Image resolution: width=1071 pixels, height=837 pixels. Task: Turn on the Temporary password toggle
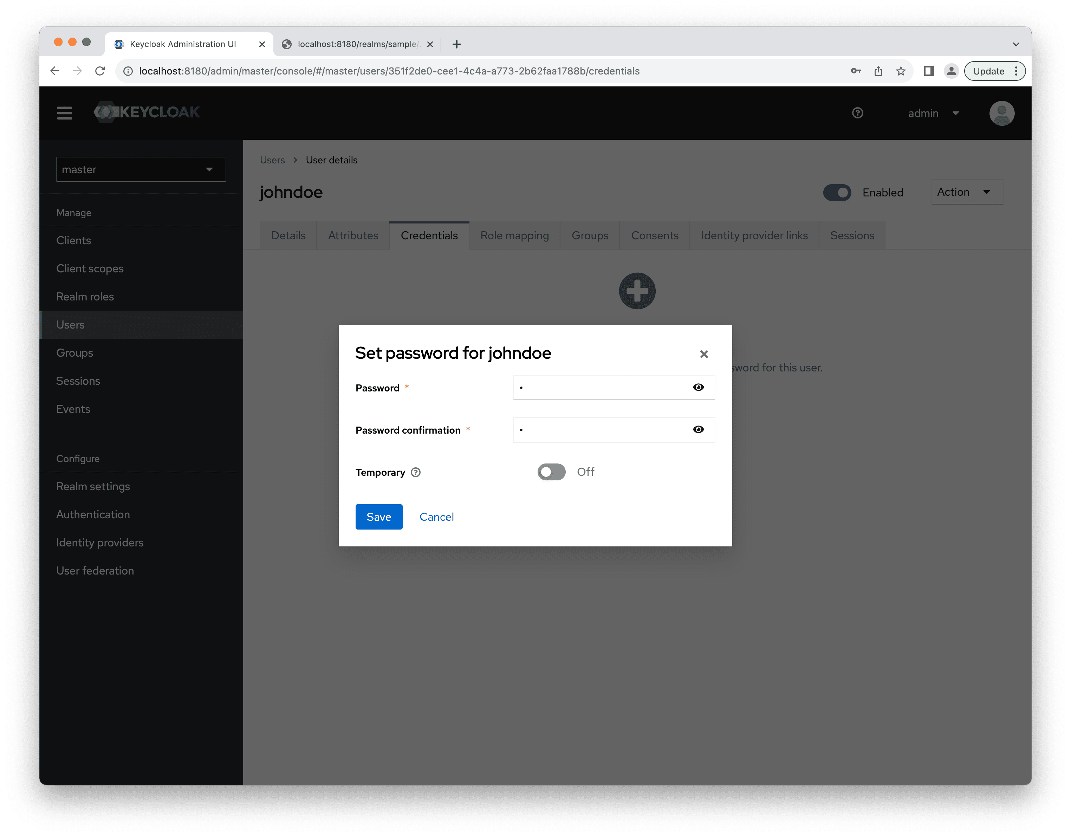tap(551, 472)
